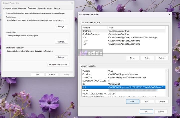Click Cancel in System Properties
This screenshot has width=180, height=118.
(x=52, y=74)
